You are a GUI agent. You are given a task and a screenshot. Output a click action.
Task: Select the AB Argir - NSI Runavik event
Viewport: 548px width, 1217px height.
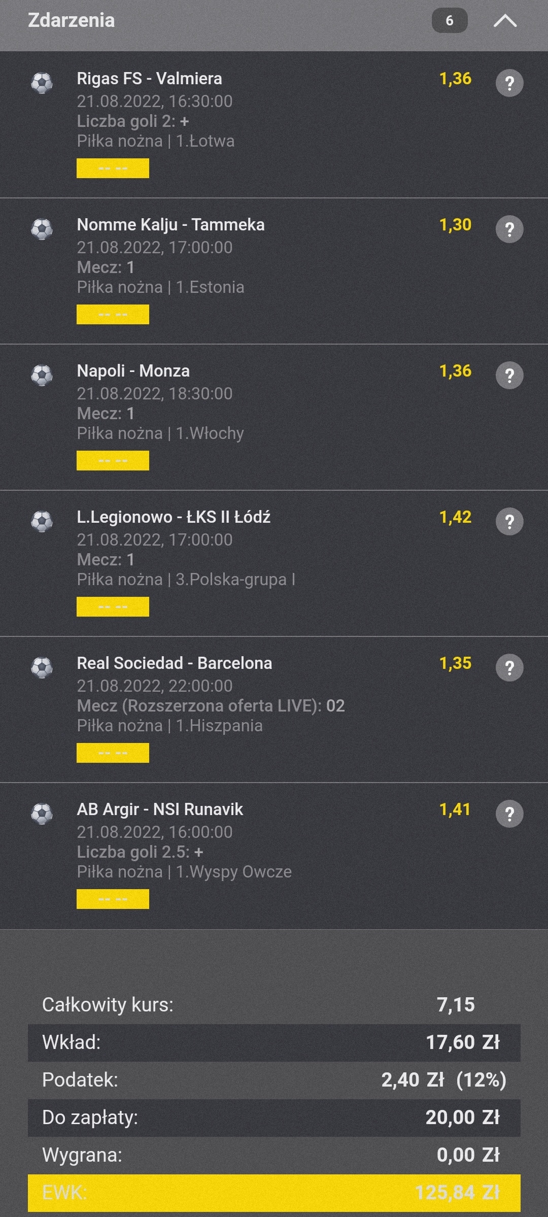pos(160,809)
